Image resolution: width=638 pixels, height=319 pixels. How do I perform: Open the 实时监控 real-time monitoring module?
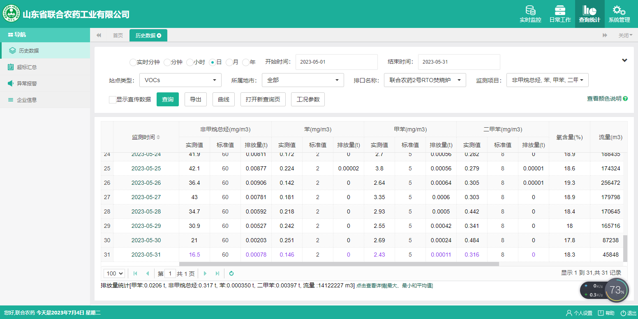[530, 14]
